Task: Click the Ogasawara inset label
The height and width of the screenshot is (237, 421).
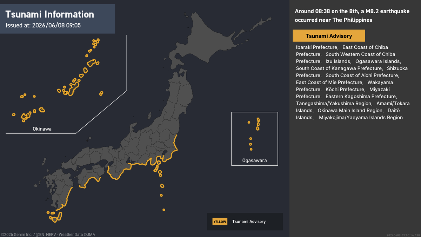Action: (x=254, y=161)
